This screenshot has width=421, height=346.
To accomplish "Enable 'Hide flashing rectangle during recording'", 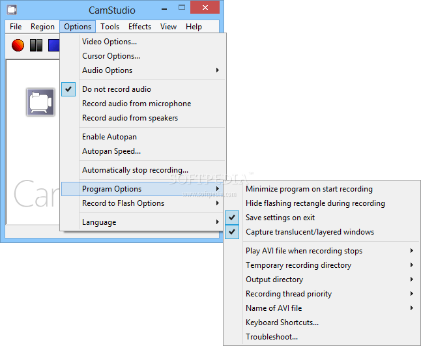I will point(322,203).
